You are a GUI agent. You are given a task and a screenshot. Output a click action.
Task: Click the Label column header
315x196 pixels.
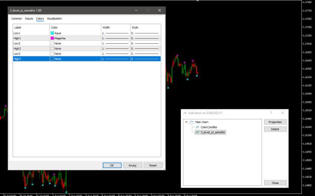click(31, 28)
